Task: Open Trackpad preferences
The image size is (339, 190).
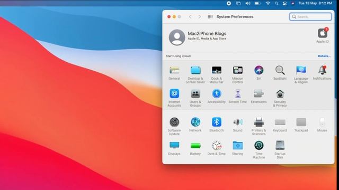Action: point(301,125)
